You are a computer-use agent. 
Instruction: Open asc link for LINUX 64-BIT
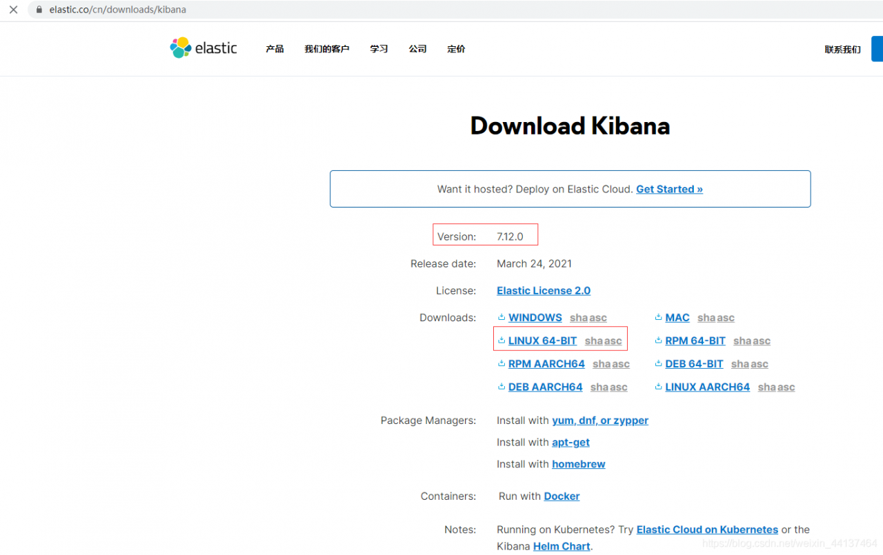pyautogui.click(x=613, y=341)
